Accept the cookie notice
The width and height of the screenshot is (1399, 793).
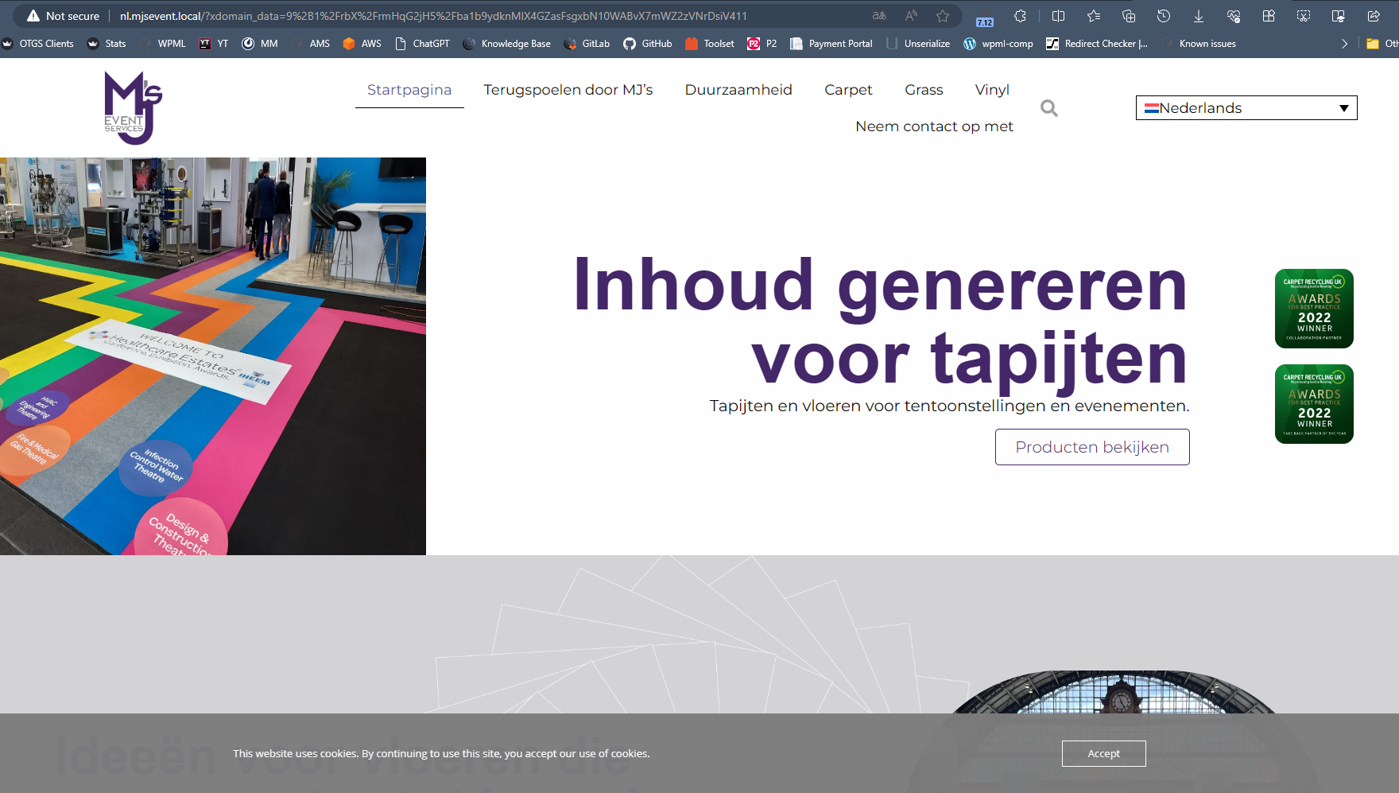1103,753
